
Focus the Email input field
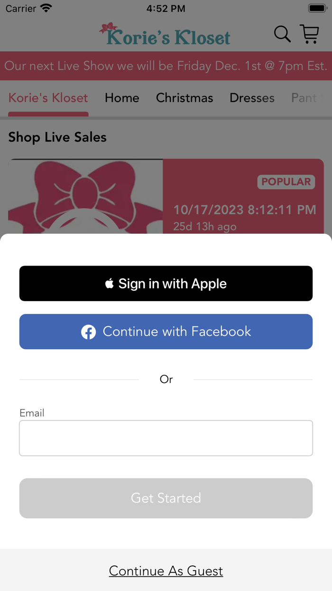166,438
